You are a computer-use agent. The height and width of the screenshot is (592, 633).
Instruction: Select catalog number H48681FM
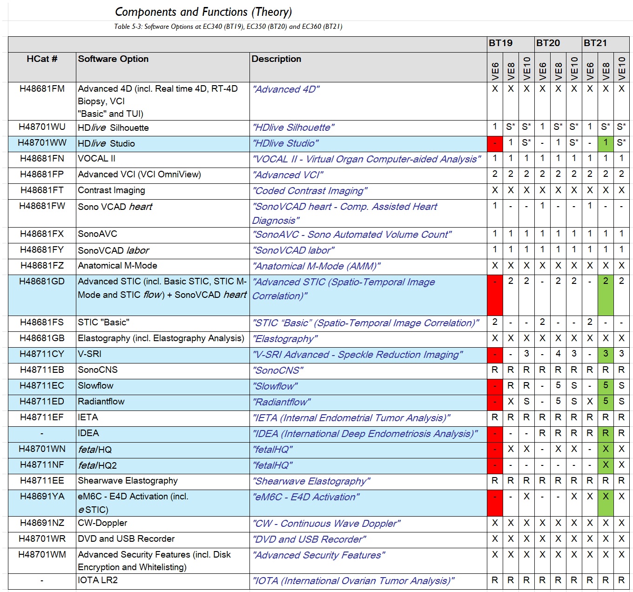click(42, 89)
